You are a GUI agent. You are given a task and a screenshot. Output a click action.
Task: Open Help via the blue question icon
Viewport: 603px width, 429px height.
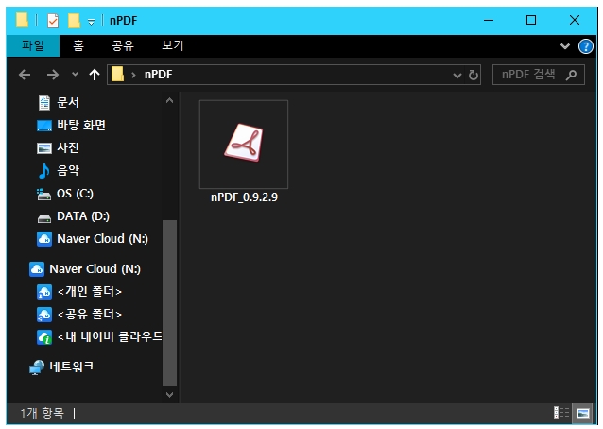(x=585, y=46)
